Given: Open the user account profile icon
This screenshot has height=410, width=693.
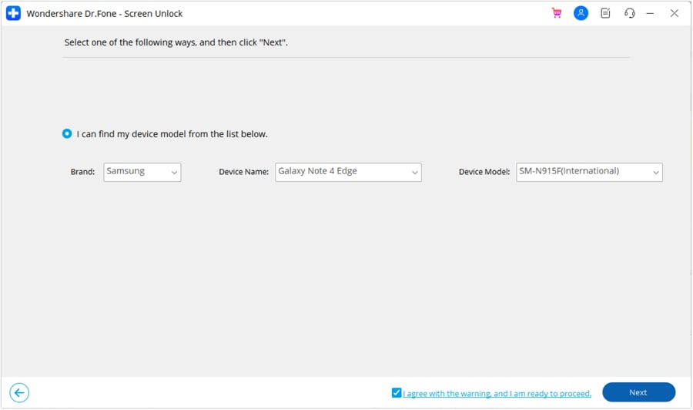Looking at the screenshot, I should (x=581, y=13).
